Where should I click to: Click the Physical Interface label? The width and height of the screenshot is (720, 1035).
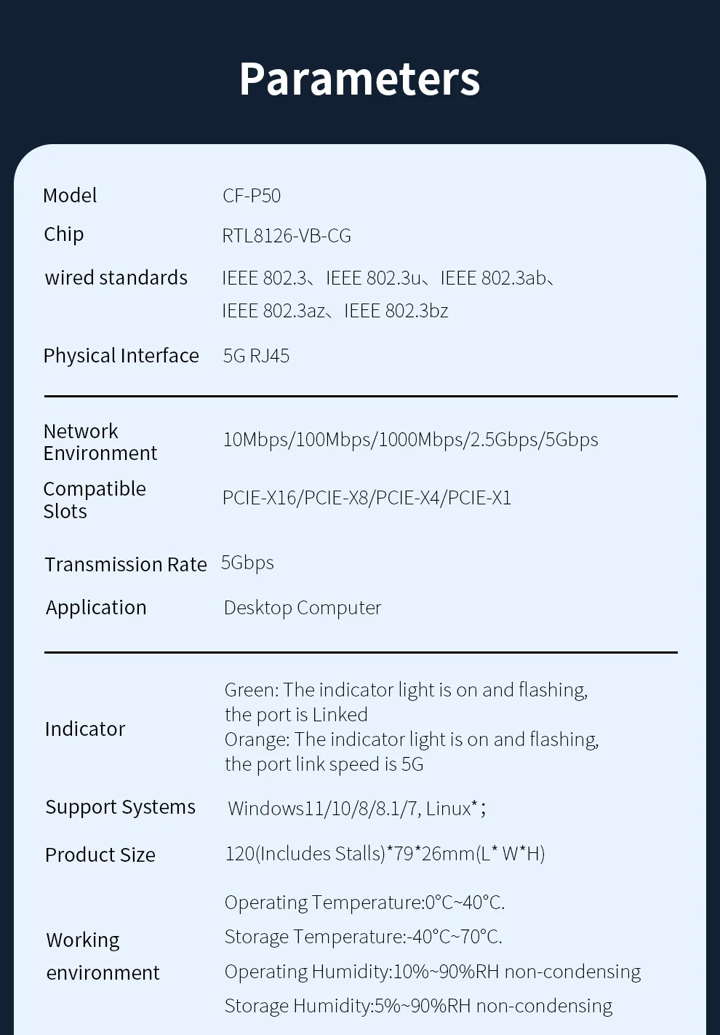pos(121,355)
